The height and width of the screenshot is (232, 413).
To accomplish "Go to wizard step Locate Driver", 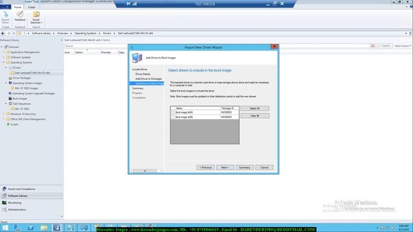I will click(x=139, y=70).
